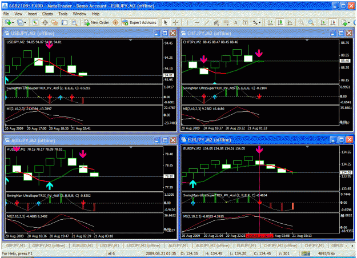Minimize the AUDJPY,M2 chart window

pos(157,140)
